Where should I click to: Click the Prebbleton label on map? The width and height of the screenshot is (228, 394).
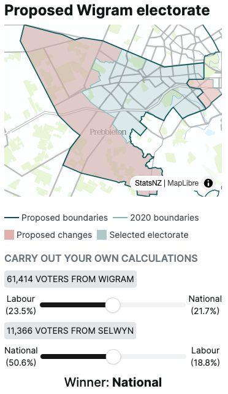click(108, 132)
